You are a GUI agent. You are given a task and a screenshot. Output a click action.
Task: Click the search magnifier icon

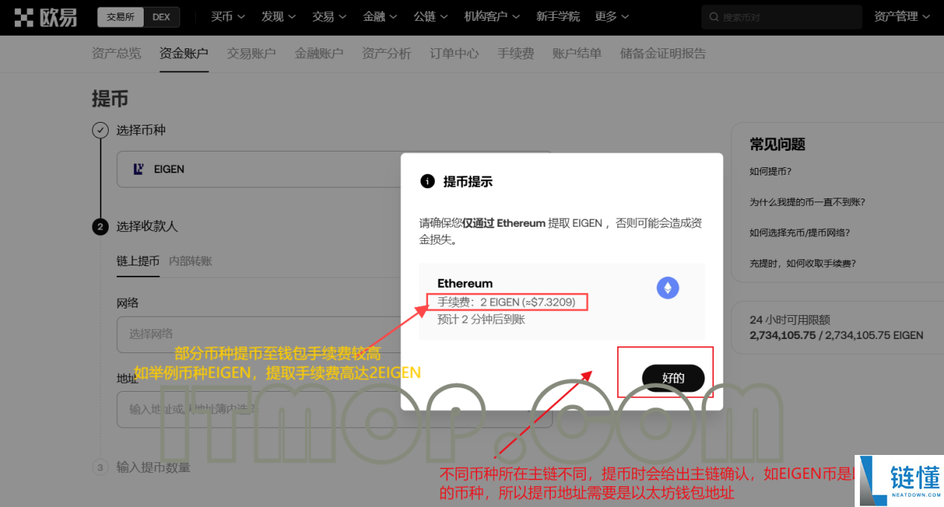(x=715, y=17)
